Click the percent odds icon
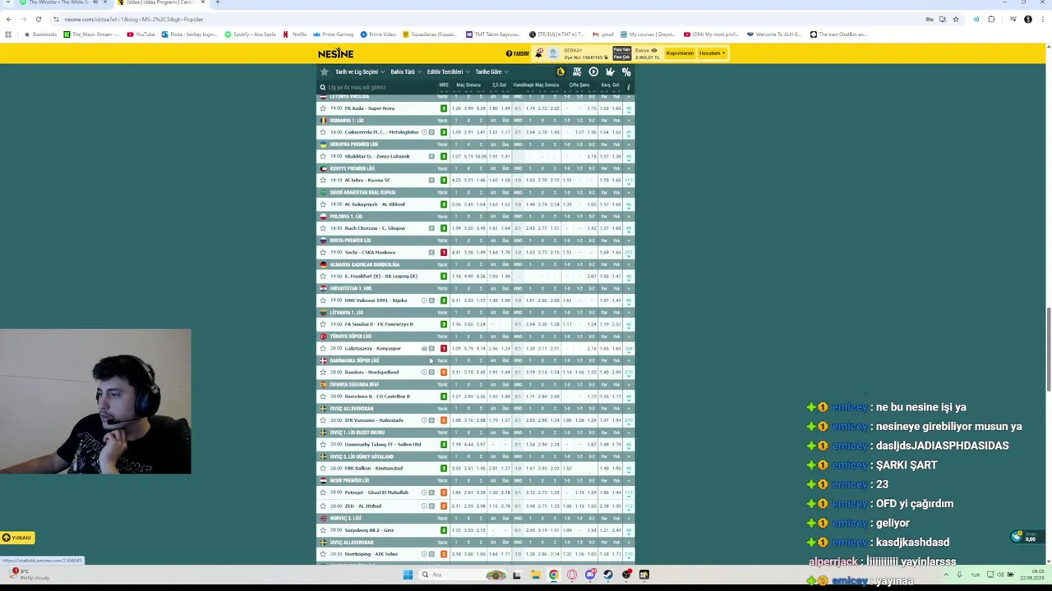This screenshot has width=1052, height=591. pyautogui.click(x=626, y=71)
